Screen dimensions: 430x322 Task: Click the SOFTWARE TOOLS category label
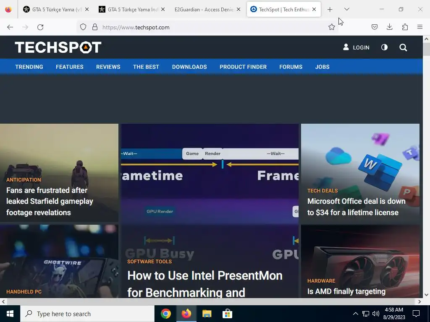coord(149,262)
